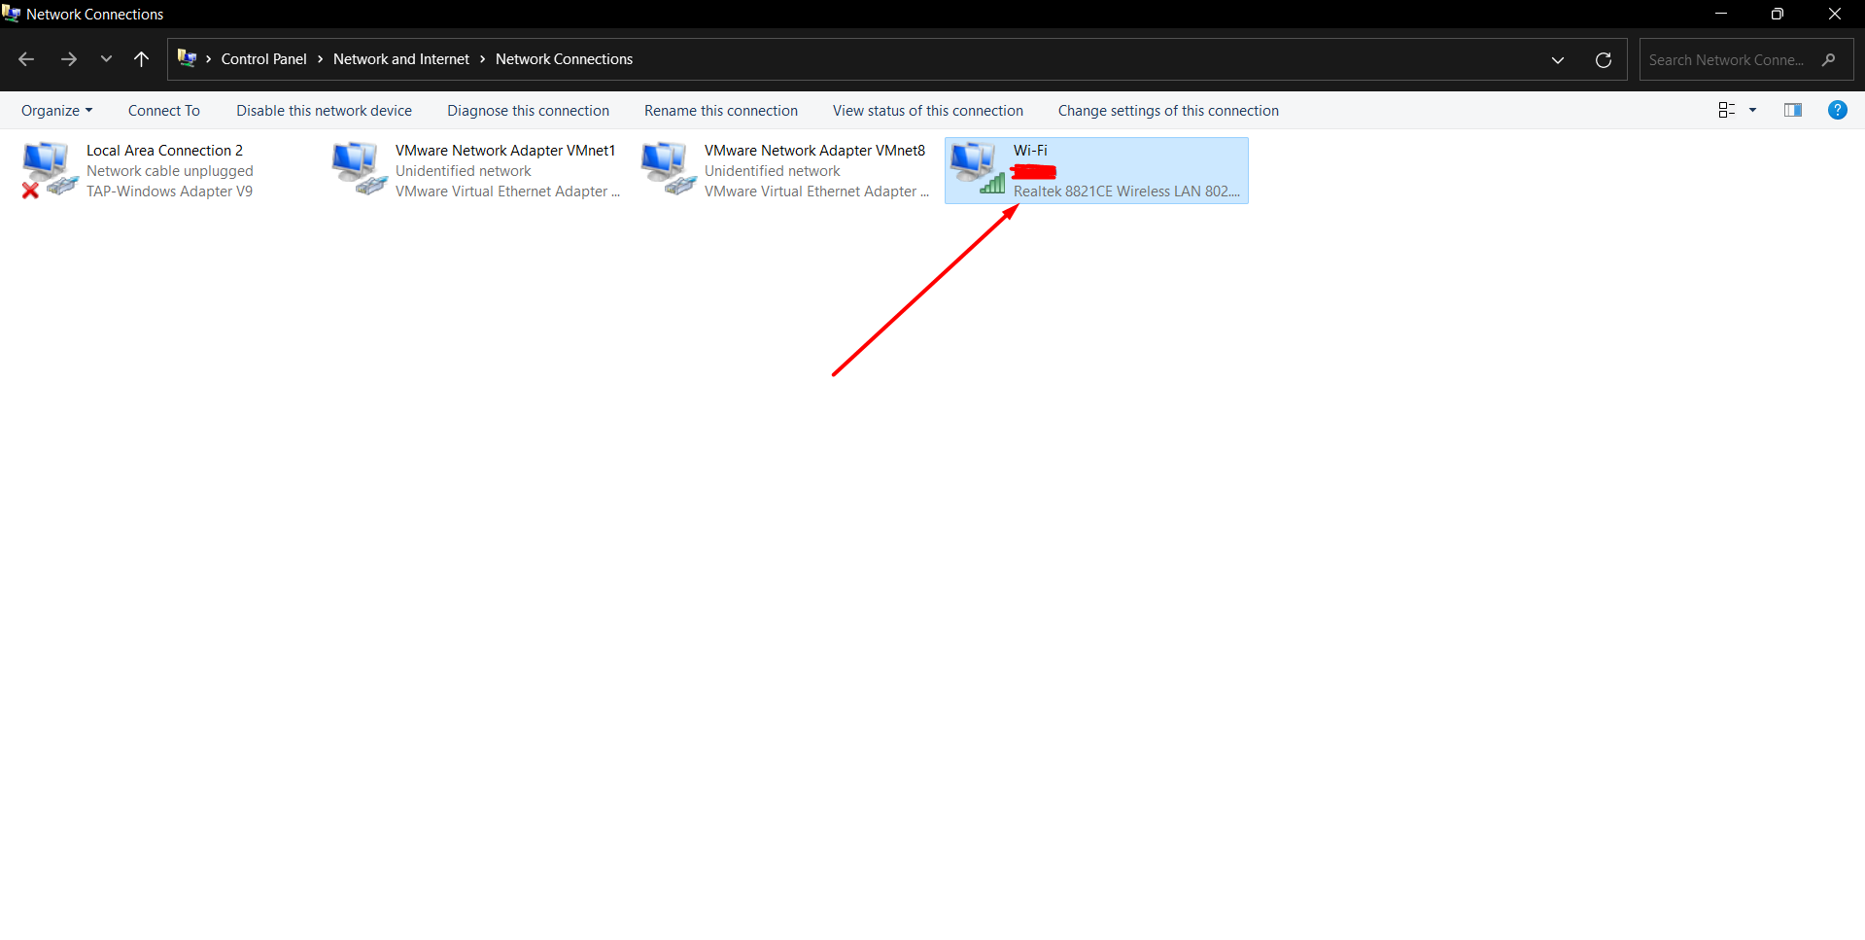Click the search magnifier icon

(x=1829, y=60)
